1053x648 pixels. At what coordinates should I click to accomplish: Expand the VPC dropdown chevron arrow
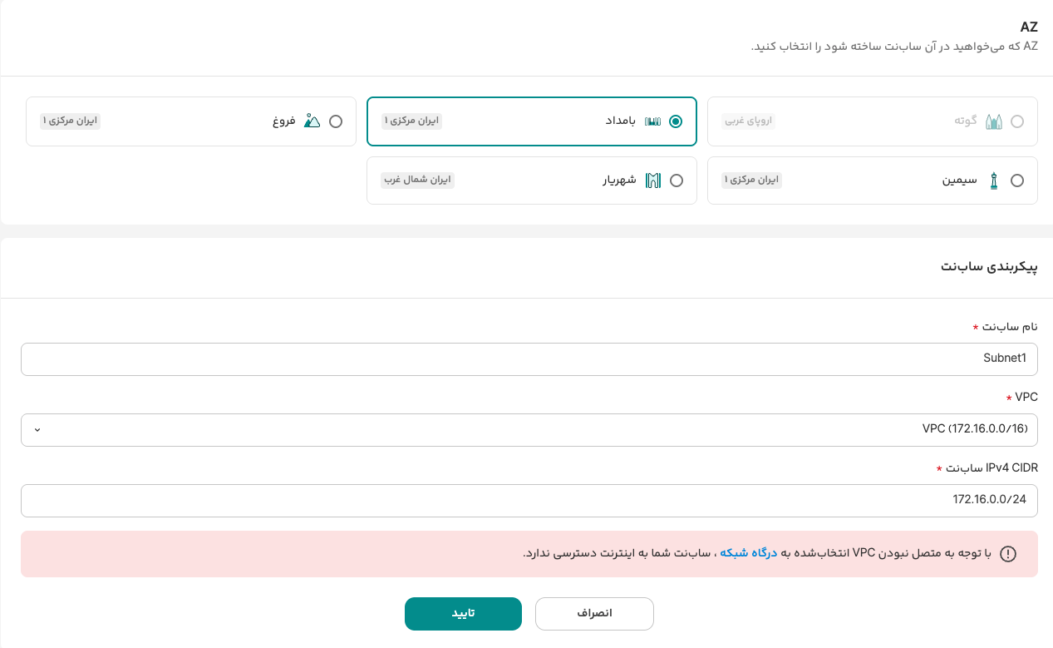click(x=37, y=430)
